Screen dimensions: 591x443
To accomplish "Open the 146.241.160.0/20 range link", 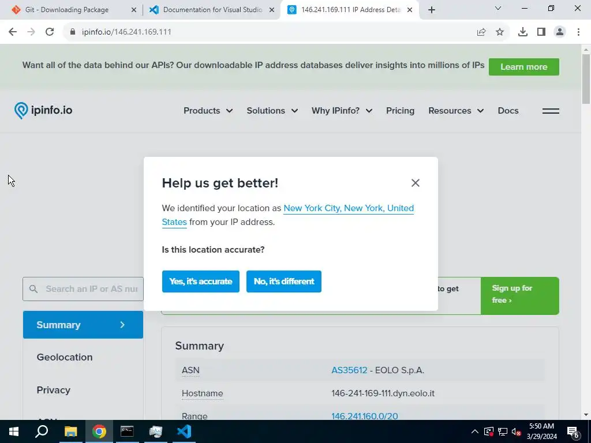I will 365,416.
